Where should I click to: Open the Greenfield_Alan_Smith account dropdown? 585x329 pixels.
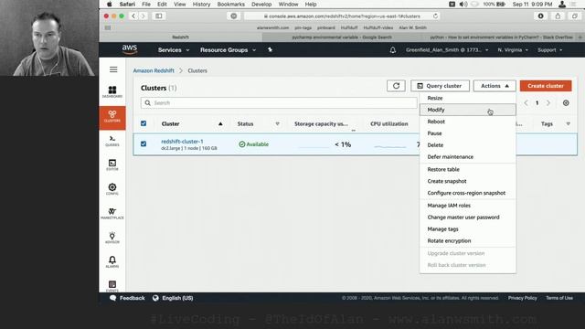click(x=447, y=50)
